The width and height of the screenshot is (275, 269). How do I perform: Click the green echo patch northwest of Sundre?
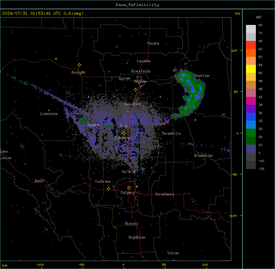click(84, 119)
